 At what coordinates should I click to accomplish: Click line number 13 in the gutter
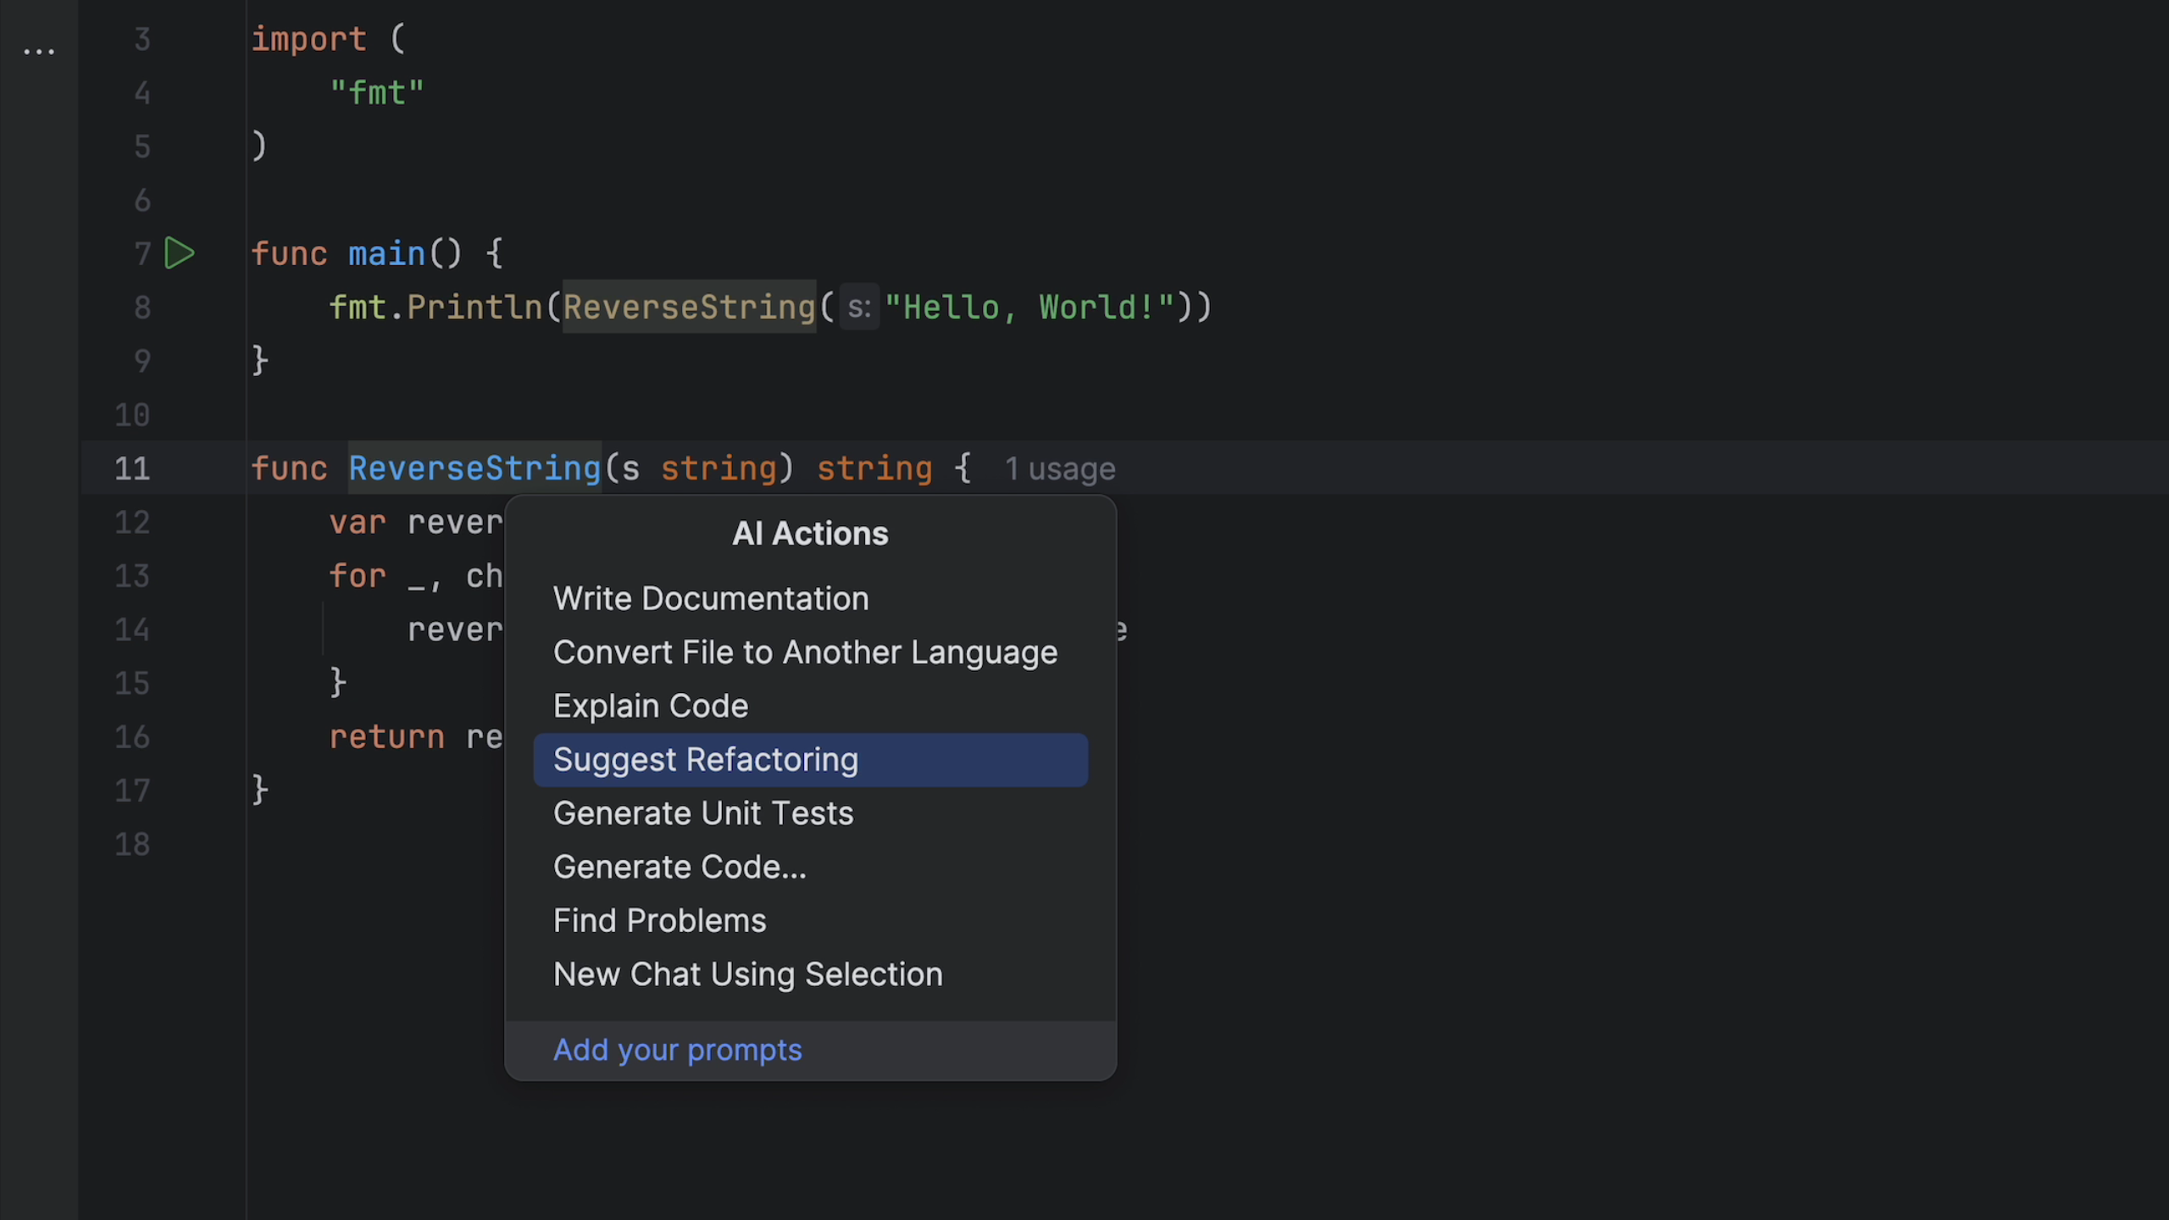coord(132,576)
